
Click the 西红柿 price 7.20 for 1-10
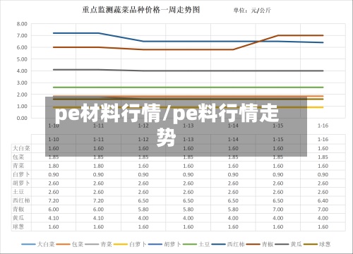[x=54, y=200]
